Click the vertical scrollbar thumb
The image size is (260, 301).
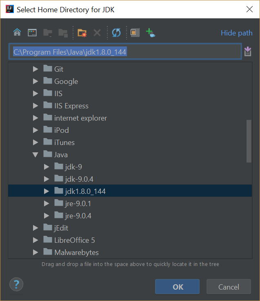pos(249,141)
